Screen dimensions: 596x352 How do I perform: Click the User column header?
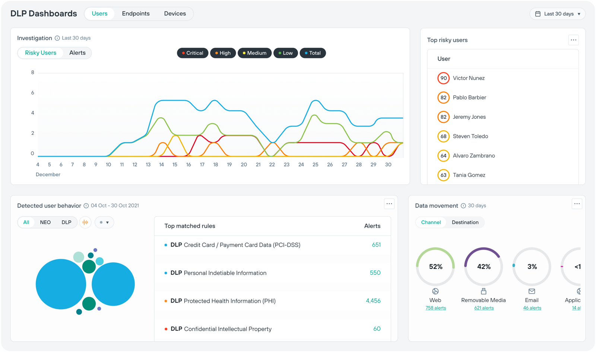pyautogui.click(x=444, y=59)
